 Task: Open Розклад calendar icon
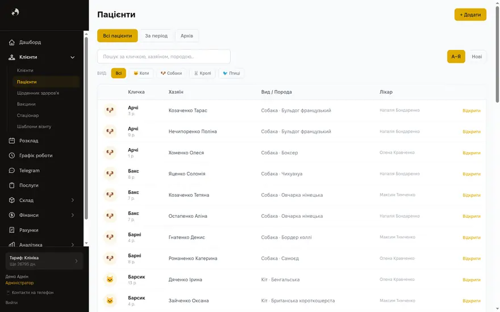click(x=12, y=141)
